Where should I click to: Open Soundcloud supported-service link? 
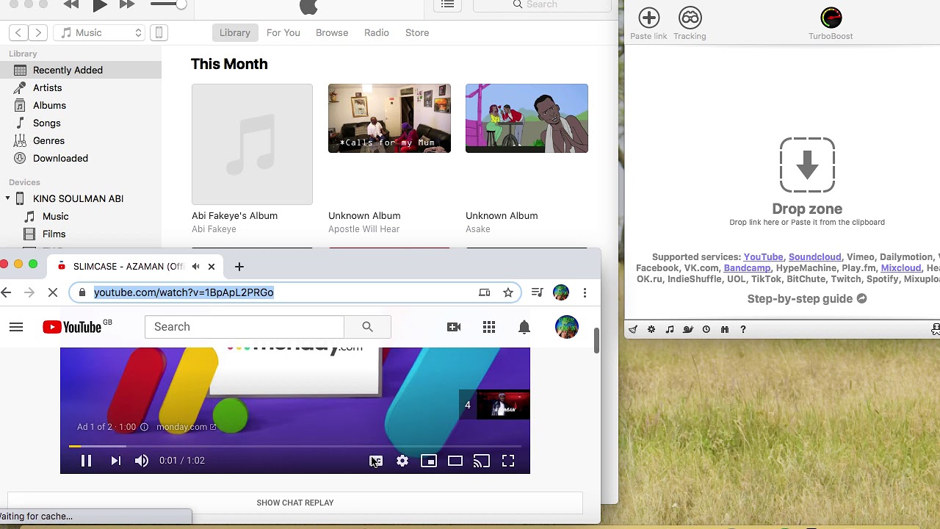click(814, 256)
